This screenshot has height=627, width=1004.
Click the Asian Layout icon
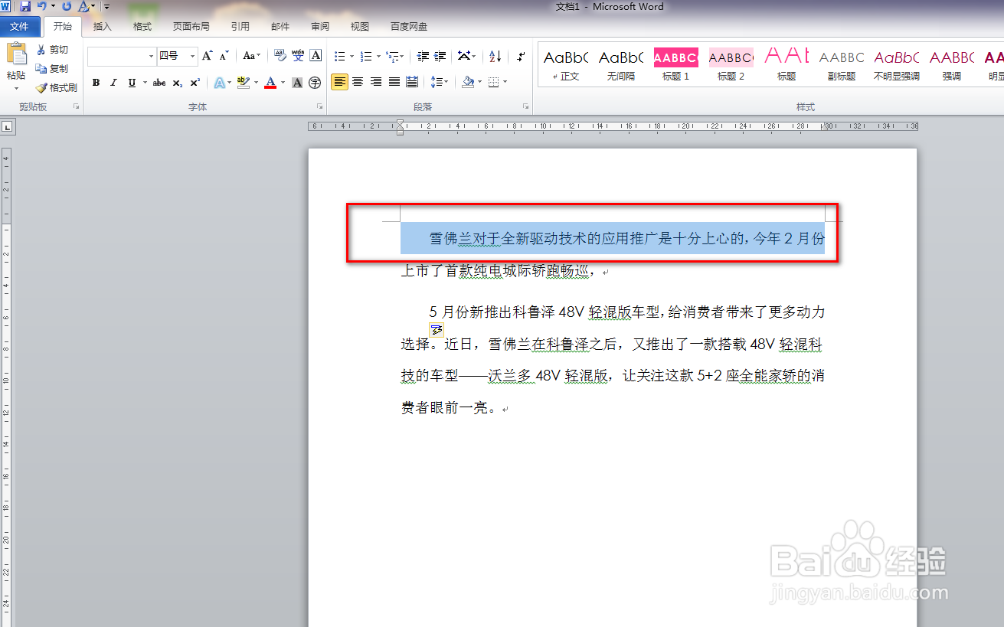(464, 56)
